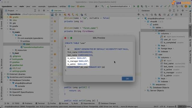Screen dimensions: 192x108
Task: Run TypesdemoApplication with the green play icon
Action: (134, 6)
